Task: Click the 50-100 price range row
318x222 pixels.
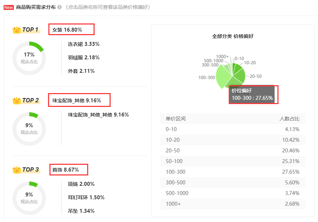Action: pyautogui.click(x=232, y=161)
